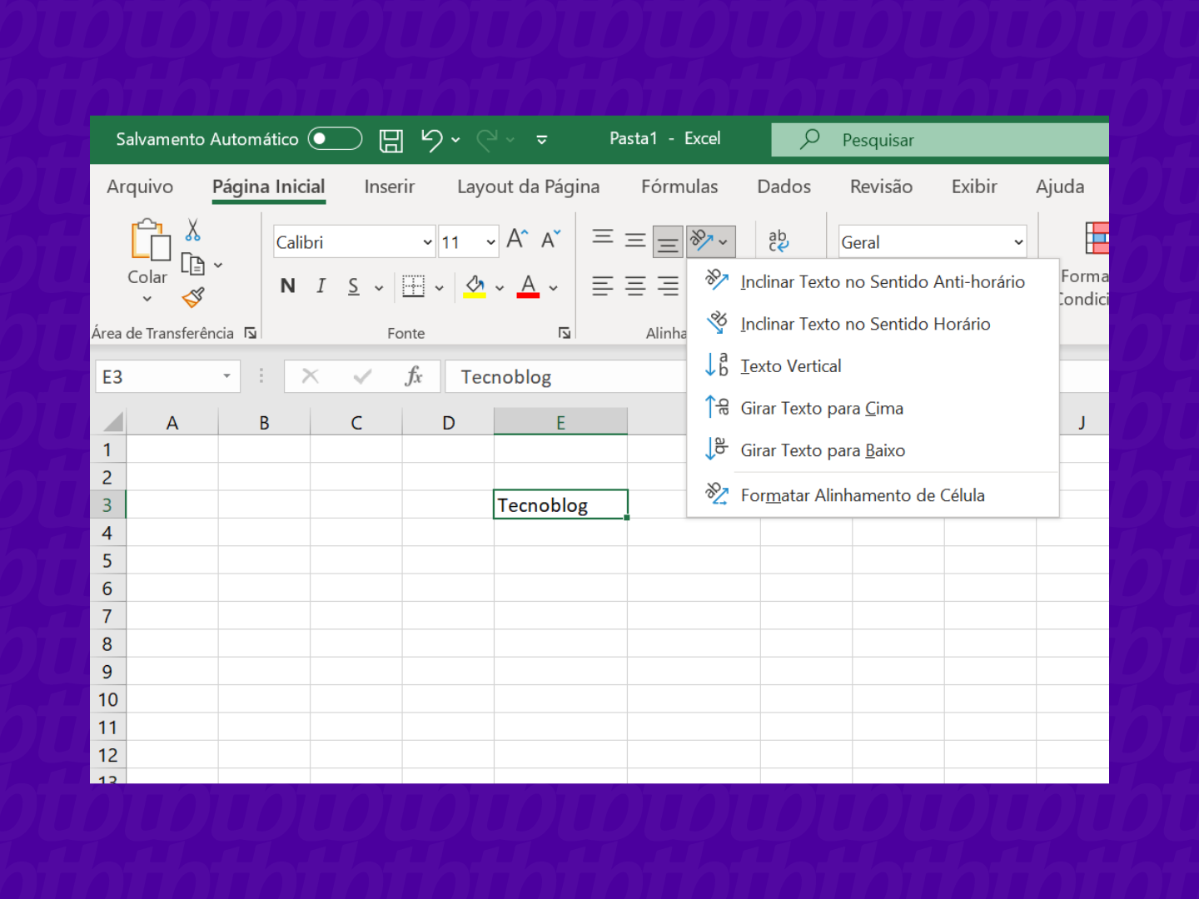This screenshot has width=1199, height=899.
Task: Click the Formatação Condicional icon
Action: coord(1097,238)
